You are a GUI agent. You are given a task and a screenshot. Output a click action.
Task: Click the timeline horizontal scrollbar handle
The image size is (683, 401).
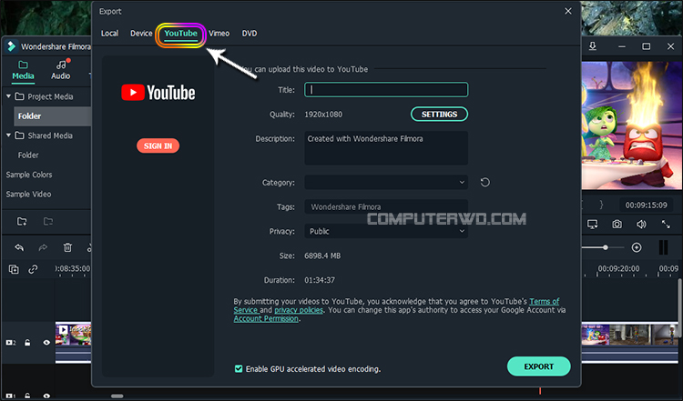(x=117, y=396)
